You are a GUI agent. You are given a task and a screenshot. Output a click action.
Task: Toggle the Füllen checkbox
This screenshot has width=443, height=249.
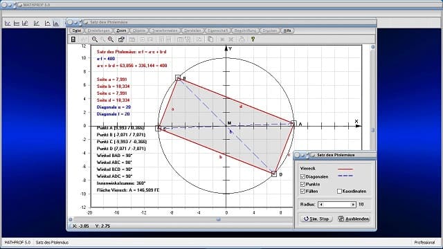coord(302,191)
